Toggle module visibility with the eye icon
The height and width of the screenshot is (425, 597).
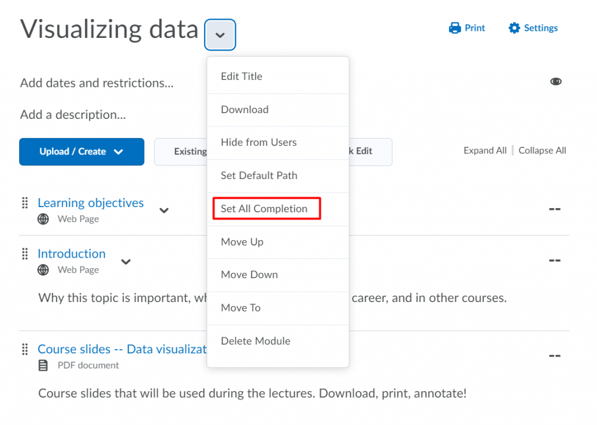click(555, 82)
